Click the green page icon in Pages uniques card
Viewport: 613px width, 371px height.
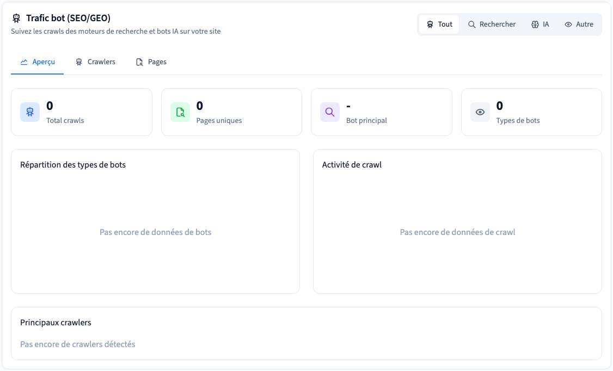click(x=180, y=112)
